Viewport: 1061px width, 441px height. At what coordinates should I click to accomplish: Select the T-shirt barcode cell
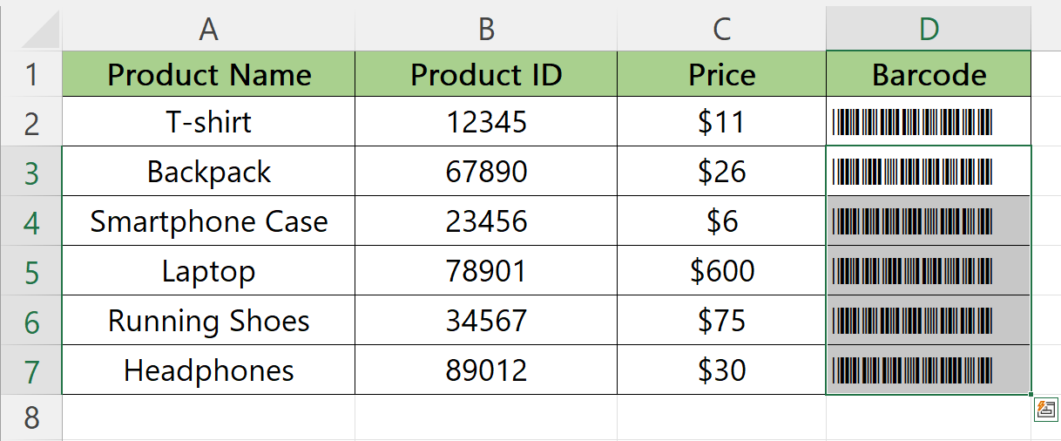(929, 121)
